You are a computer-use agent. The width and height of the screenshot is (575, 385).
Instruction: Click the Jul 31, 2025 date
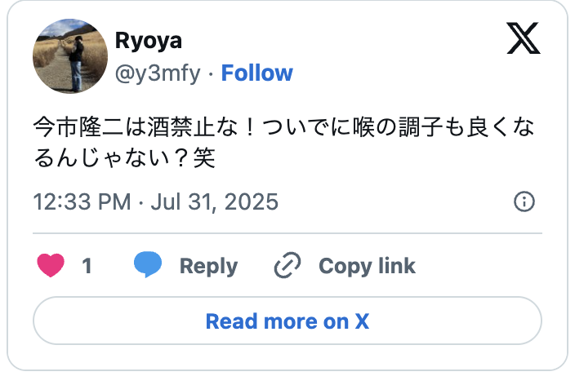click(215, 201)
